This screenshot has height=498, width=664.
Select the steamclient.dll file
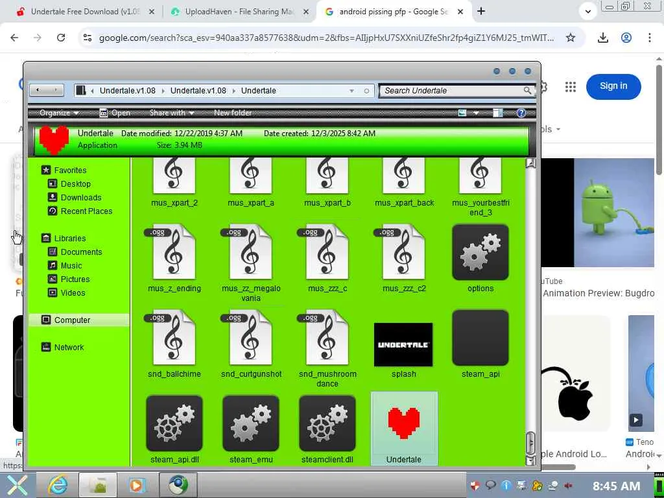(x=327, y=429)
